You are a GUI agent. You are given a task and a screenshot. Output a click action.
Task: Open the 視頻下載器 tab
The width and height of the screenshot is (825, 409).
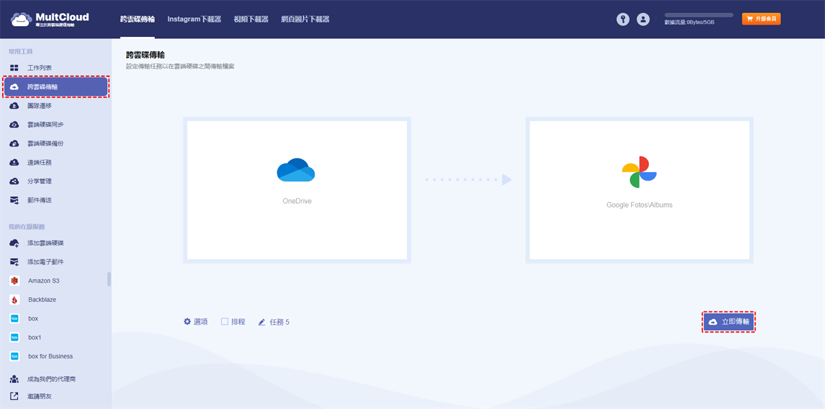click(x=251, y=19)
